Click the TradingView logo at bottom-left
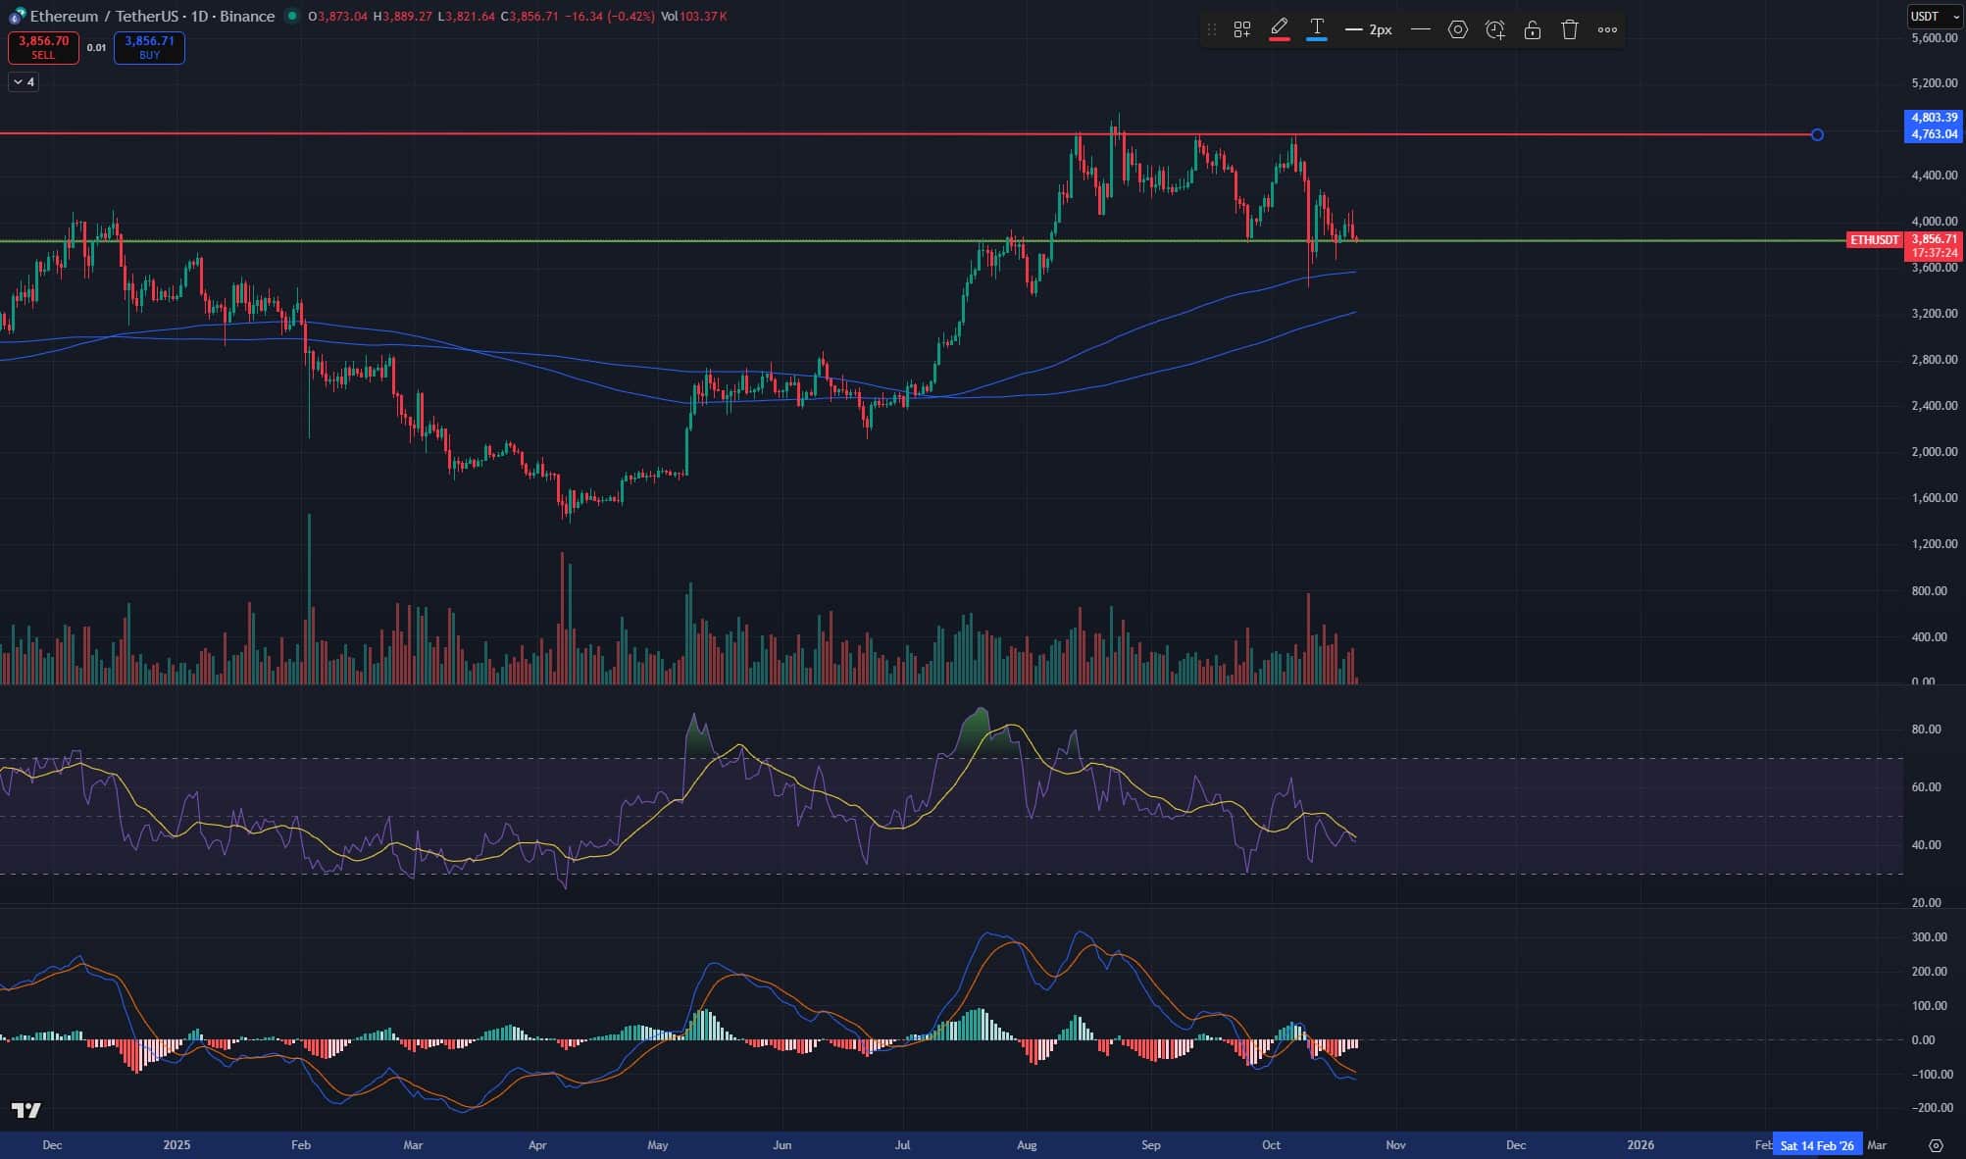The height and width of the screenshot is (1159, 1966). click(26, 1110)
